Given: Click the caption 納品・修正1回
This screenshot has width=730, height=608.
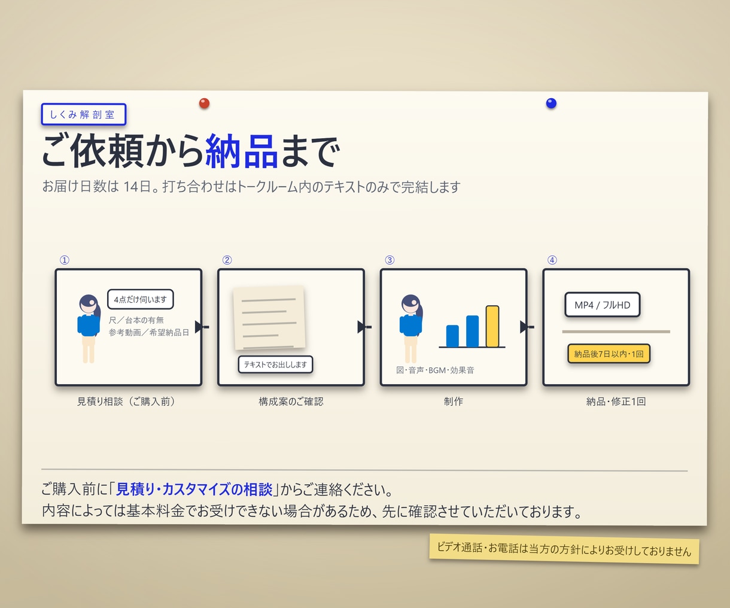Looking at the screenshot, I should pos(616,402).
